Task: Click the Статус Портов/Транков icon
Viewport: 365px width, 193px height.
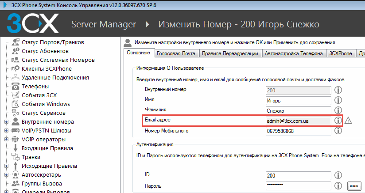Action: click(16, 42)
